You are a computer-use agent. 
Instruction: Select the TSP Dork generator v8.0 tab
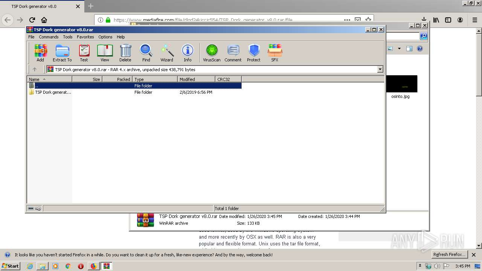pos(41,6)
